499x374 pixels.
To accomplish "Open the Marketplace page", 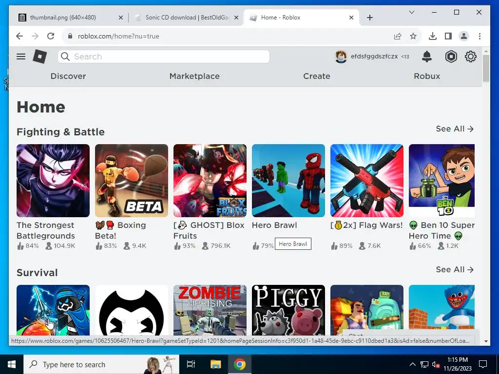I will click(194, 76).
